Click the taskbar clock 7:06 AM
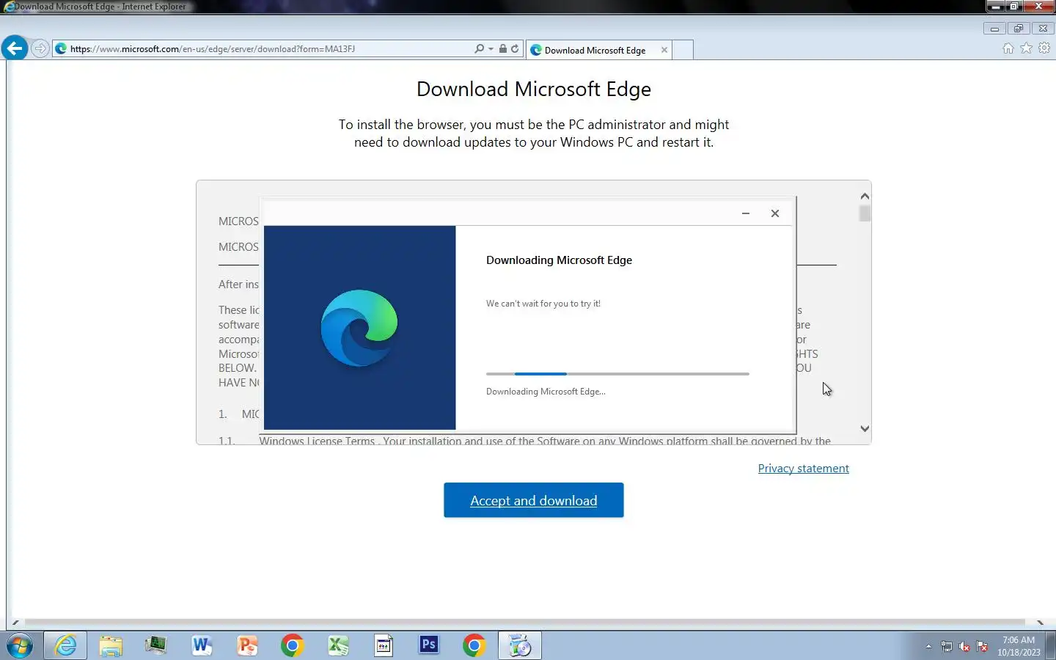Screen dimensions: 1056x660 coord(1019,640)
